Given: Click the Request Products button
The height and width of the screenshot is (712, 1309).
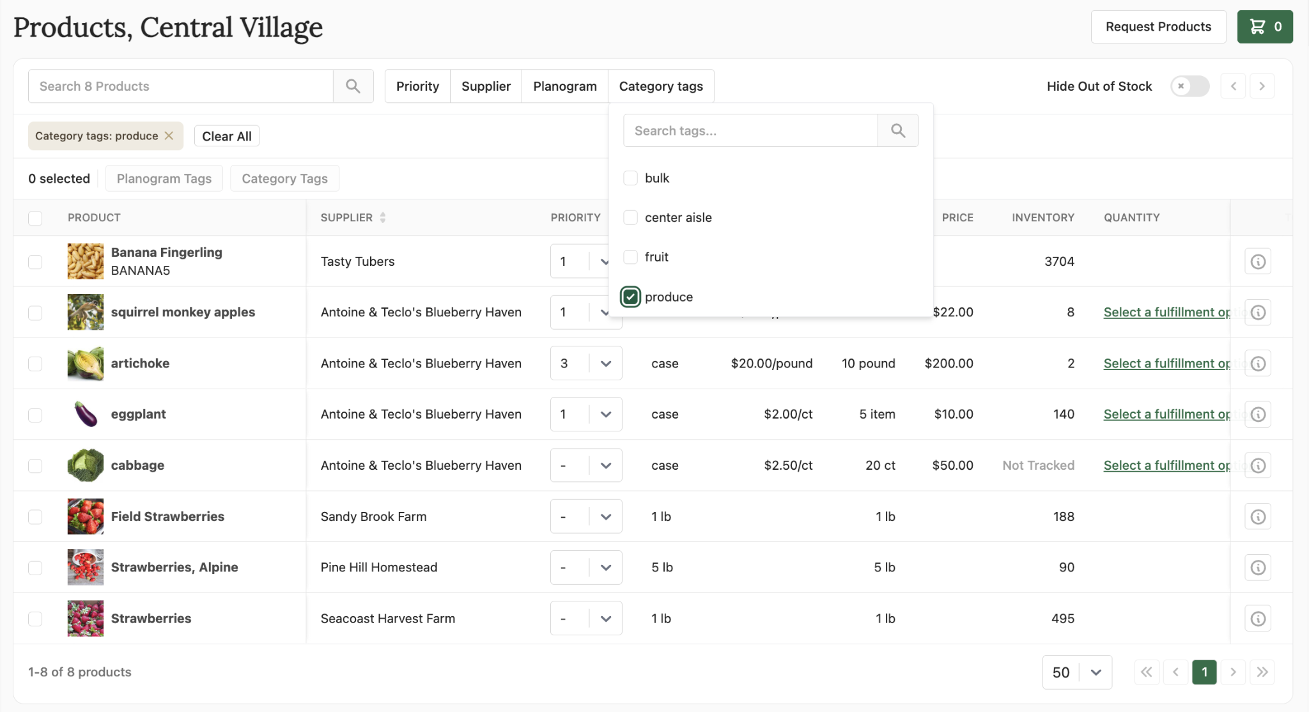Looking at the screenshot, I should [x=1158, y=27].
